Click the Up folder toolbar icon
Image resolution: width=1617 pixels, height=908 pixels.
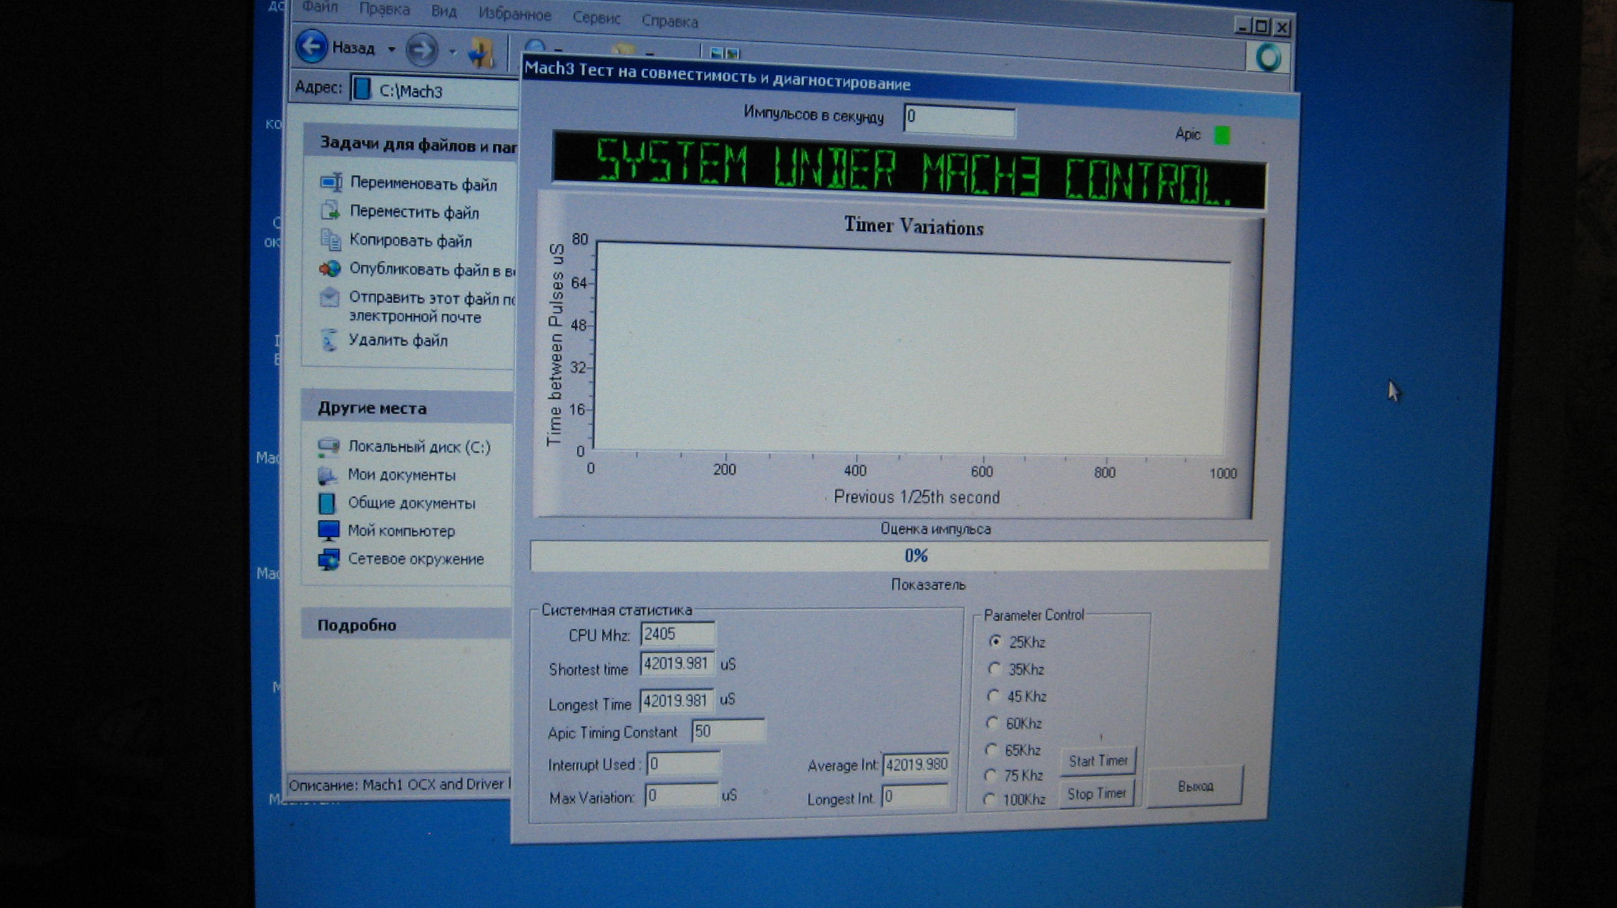click(482, 52)
